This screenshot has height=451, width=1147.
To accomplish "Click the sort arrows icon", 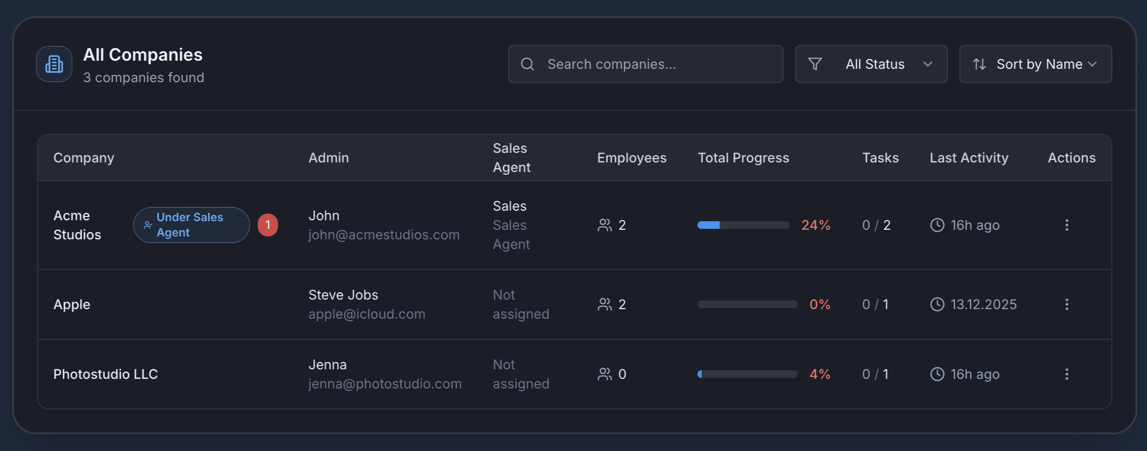I will [x=979, y=64].
